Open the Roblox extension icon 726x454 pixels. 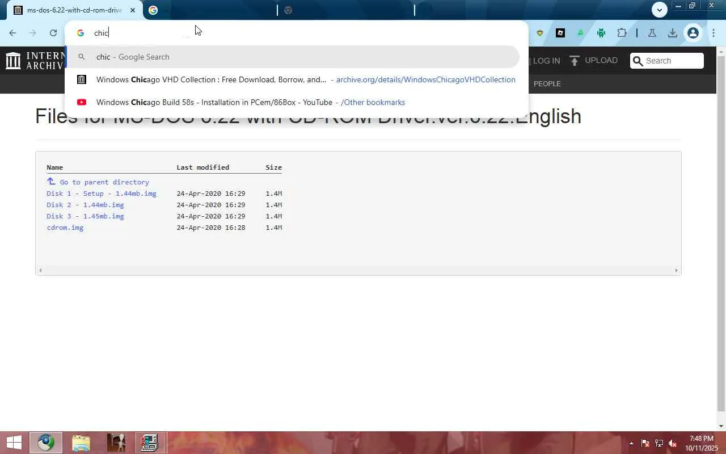pos(560,33)
